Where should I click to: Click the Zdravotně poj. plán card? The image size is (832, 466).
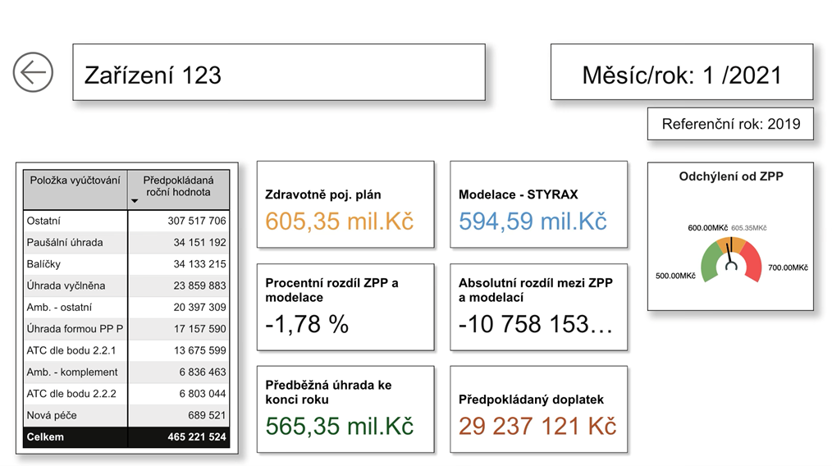(345, 204)
